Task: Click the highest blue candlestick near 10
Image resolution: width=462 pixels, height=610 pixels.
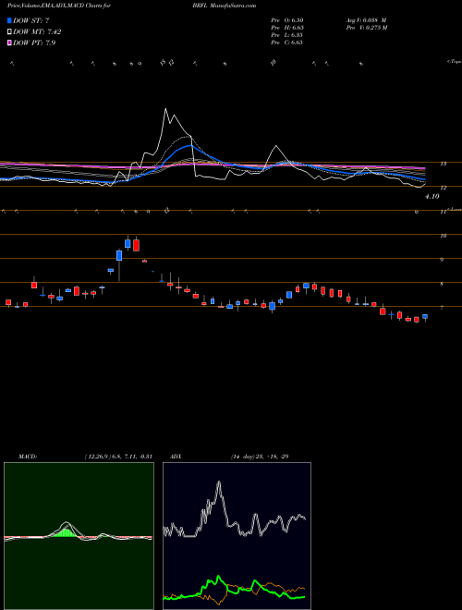Action: point(128,243)
